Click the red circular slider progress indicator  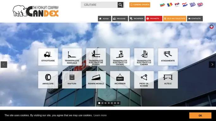212,27
